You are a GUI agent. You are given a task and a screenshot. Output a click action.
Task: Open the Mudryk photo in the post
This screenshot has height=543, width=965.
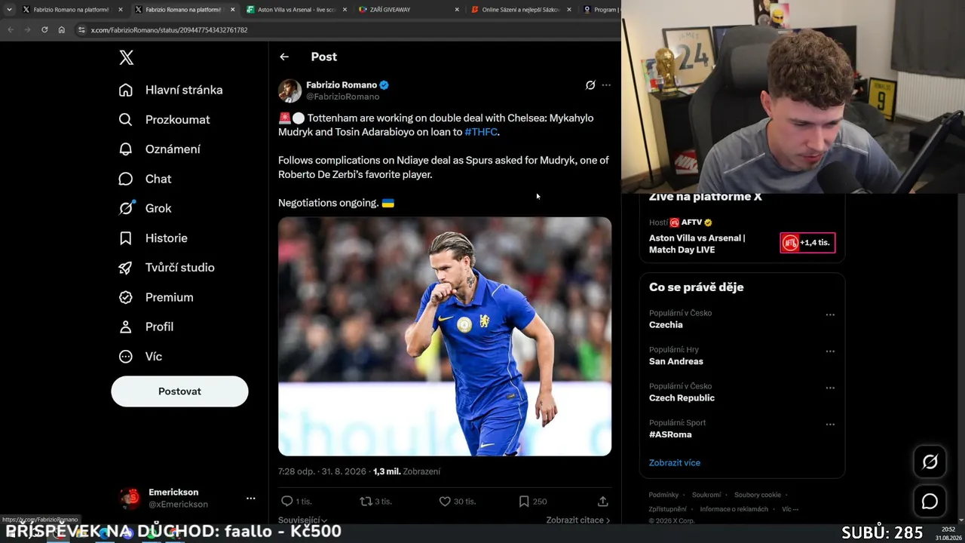point(445,336)
